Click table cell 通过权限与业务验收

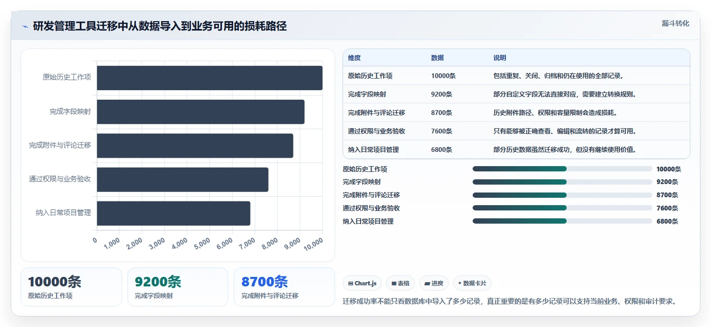(376, 131)
